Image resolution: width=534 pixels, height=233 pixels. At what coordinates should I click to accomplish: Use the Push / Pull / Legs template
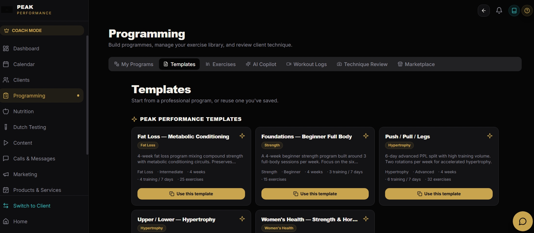coord(439,194)
